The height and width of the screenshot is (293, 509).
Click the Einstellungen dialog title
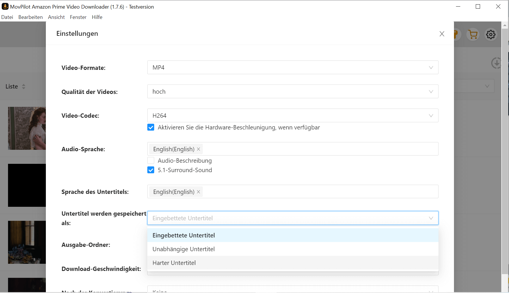point(77,34)
